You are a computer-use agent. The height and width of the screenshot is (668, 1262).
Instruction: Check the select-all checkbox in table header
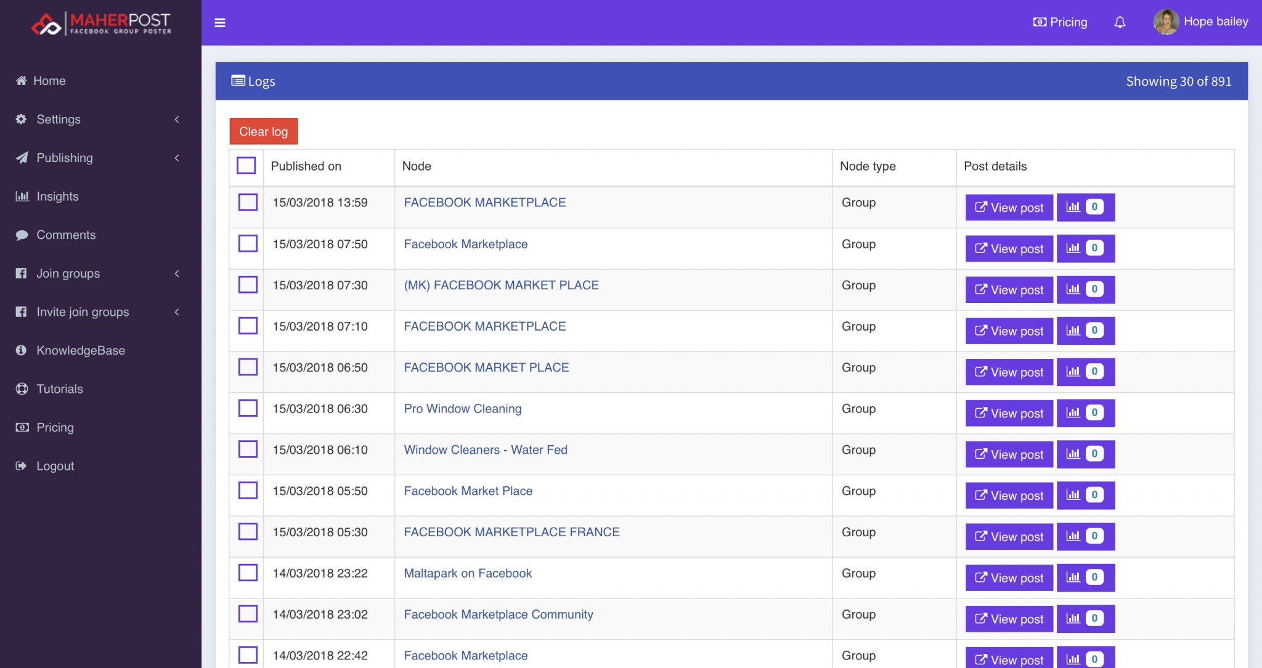pyautogui.click(x=246, y=165)
